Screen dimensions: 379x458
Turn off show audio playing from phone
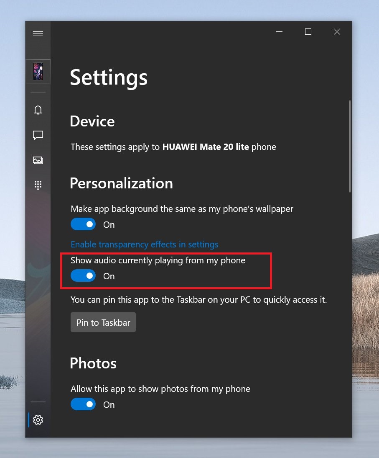click(83, 276)
